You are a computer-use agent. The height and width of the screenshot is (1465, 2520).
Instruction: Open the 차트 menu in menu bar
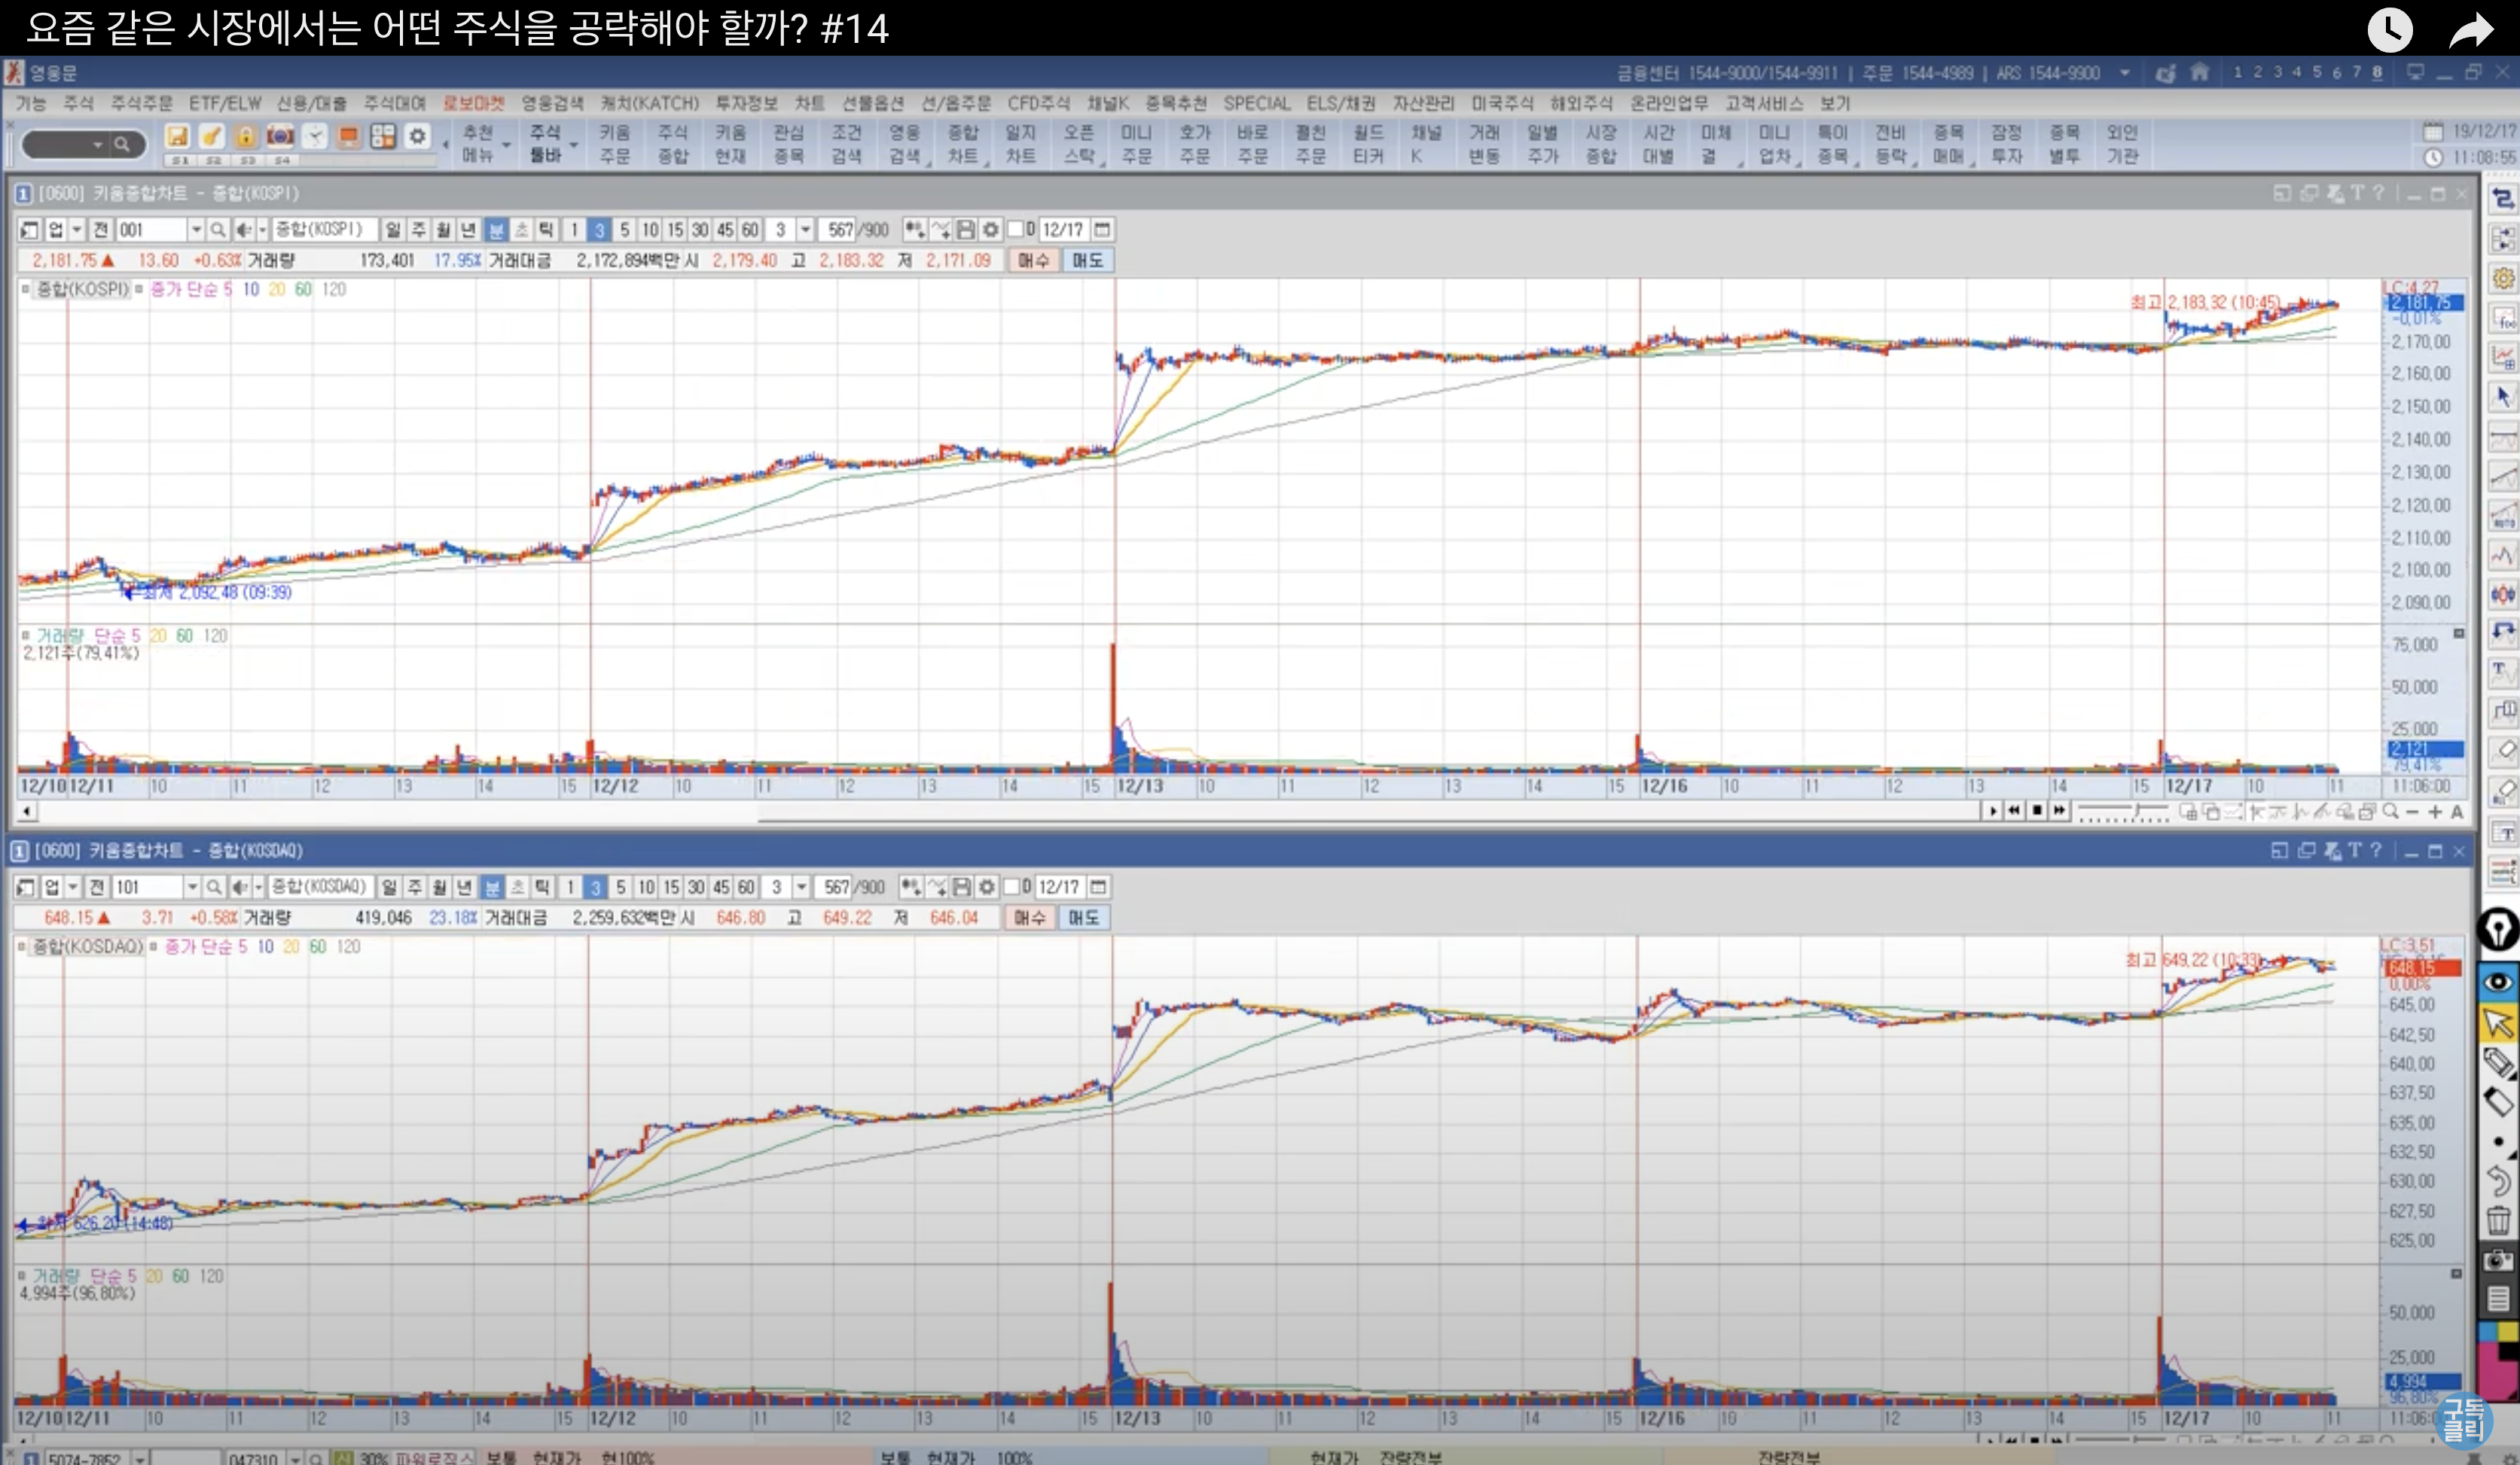(x=809, y=103)
